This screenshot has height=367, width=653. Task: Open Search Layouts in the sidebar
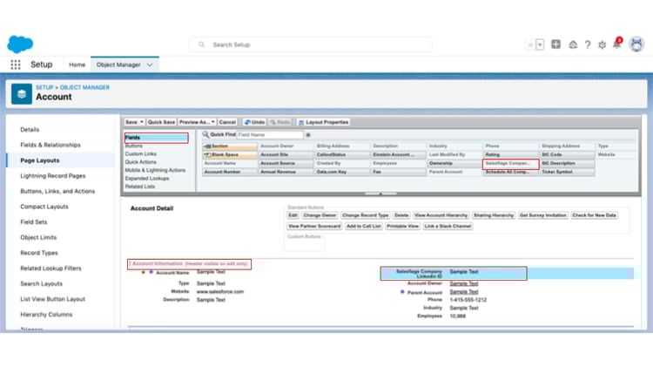41,284
